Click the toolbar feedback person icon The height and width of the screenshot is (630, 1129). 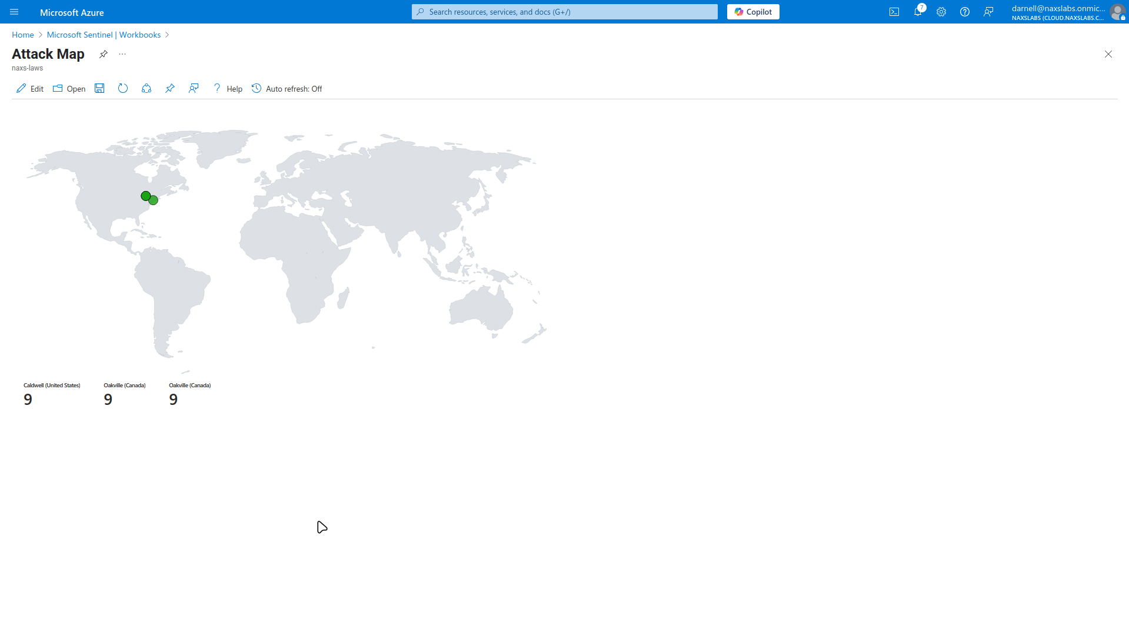(x=194, y=88)
